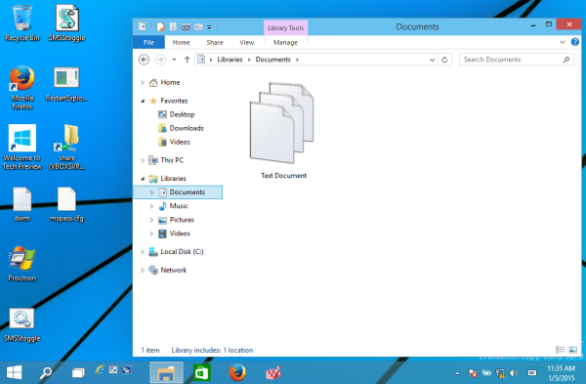Open Store from the taskbar
The image size is (586, 384).
(202, 373)
